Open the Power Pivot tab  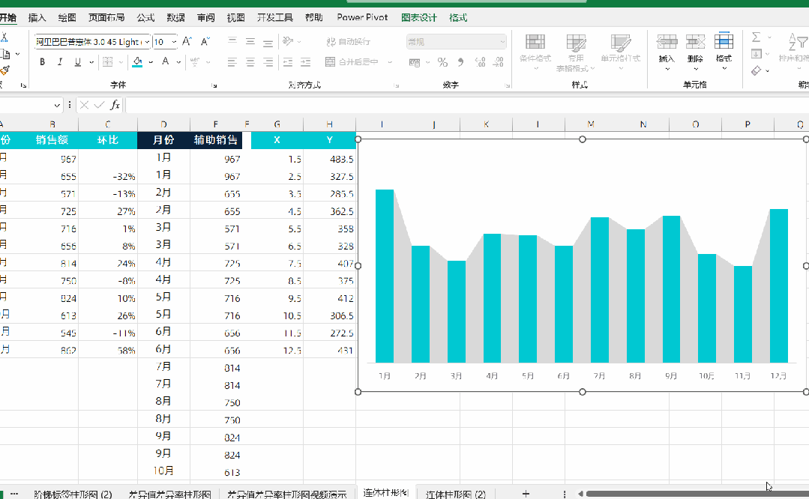point(362,17)
